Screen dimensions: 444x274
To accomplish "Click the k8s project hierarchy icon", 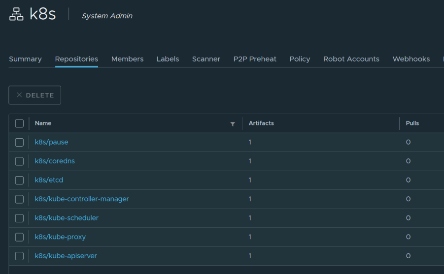I will coord(16,14).
